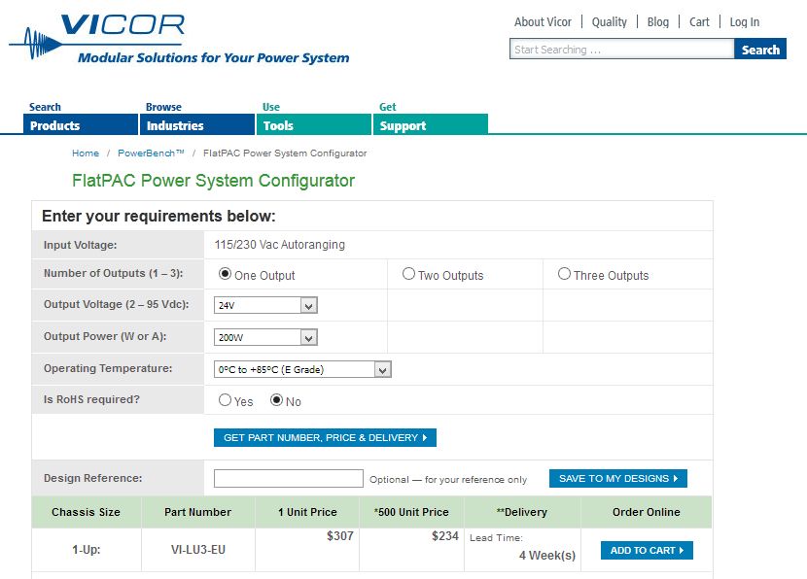Open the Output Power 200W dropdown
Screen dimensions: 807x579
[x=265, y=337]
